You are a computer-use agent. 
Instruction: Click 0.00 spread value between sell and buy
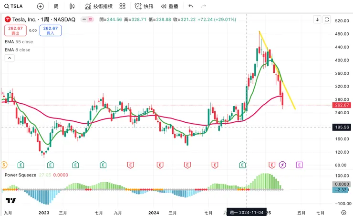[33, 30]
